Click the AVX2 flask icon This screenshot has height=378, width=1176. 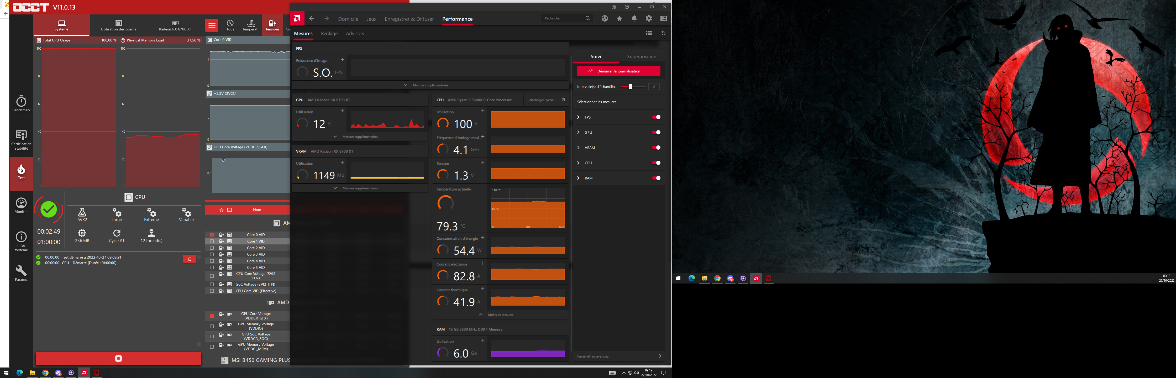(x=82, y=212)
